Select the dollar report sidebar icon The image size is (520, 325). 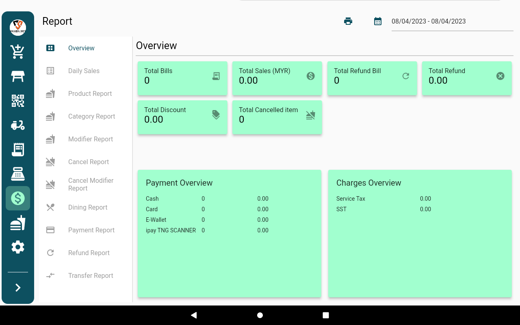(x=18, y=198)
